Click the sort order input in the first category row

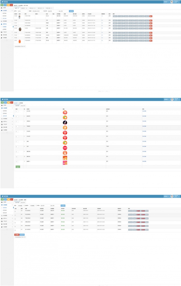(x=17, y=112)
